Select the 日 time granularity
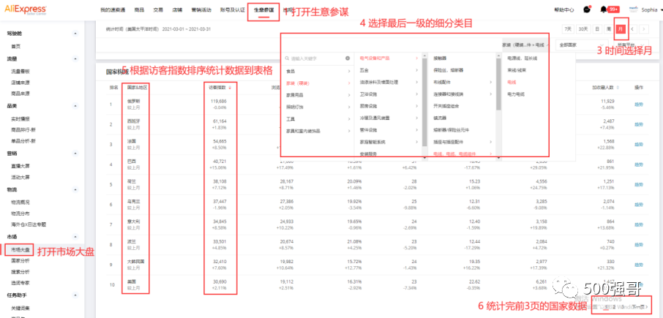The image size is (663, 318). click(597, 29)
